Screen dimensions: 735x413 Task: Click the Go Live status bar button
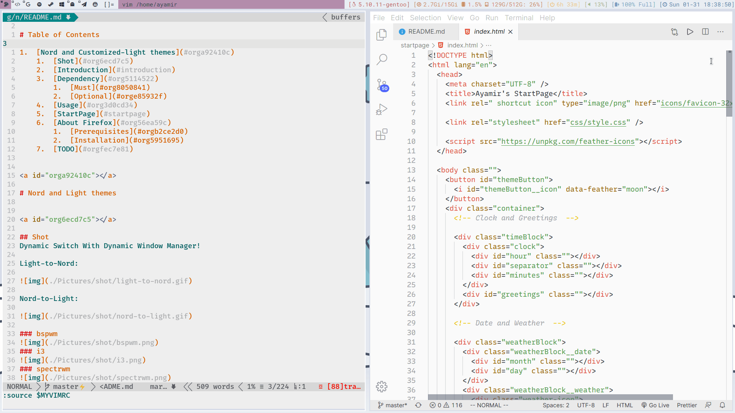tap(659, 405)
